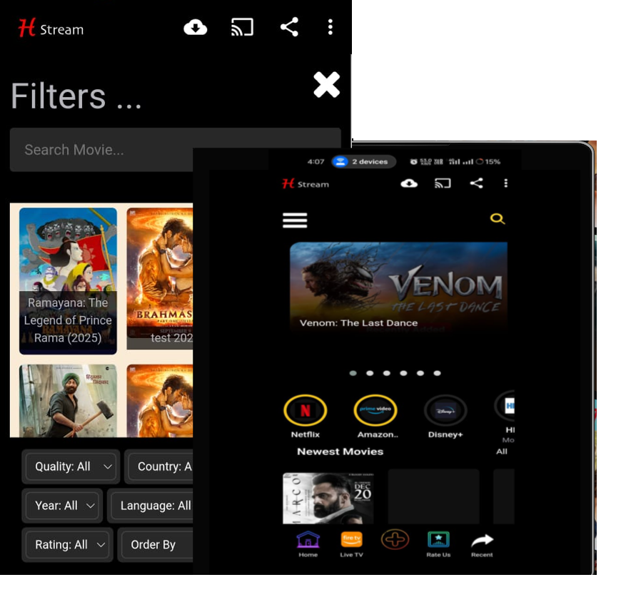Expand the Language: All dropdown

pyautogui.click(x=151, y=506)
